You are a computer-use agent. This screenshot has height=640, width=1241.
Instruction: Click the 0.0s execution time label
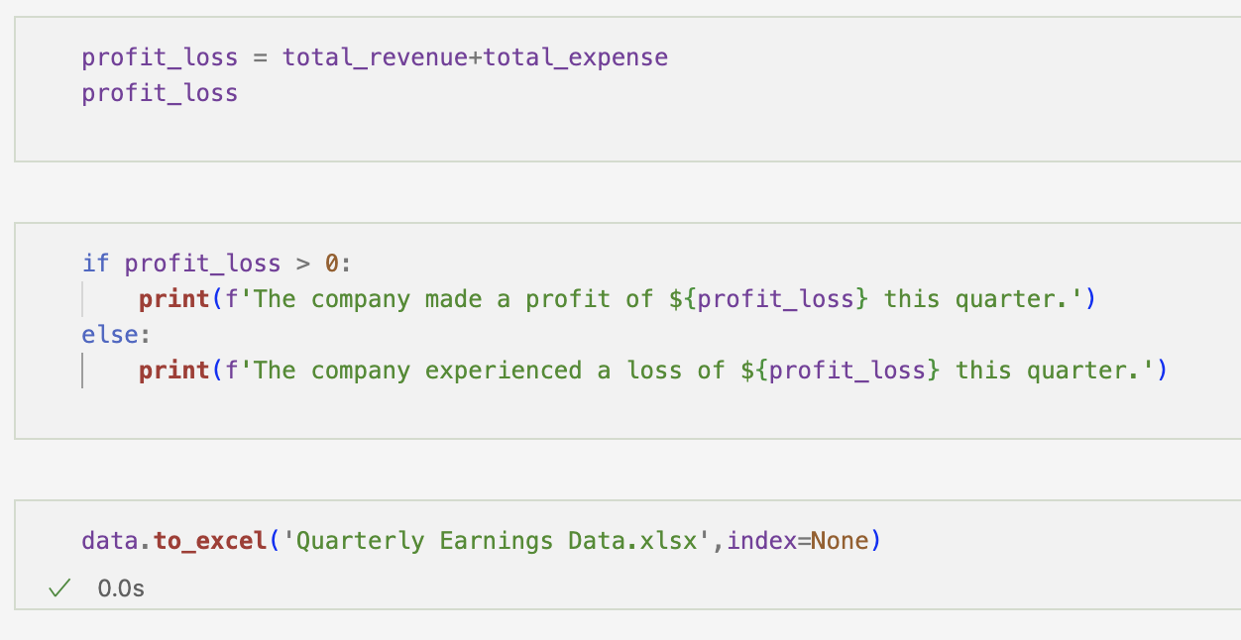(x=121, y=588)
